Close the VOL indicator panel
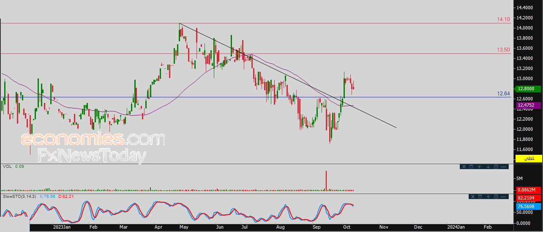 (x=464, y=167)
